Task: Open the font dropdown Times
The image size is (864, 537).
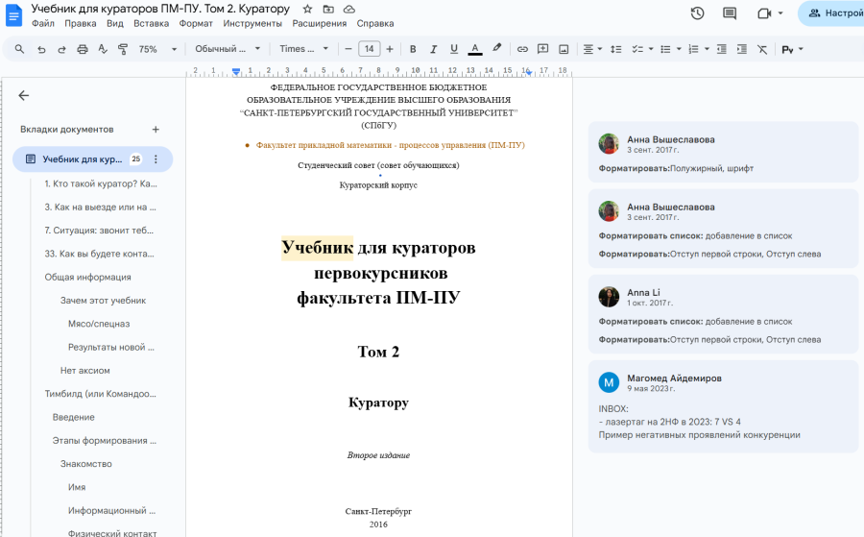Action: (303, 49)
